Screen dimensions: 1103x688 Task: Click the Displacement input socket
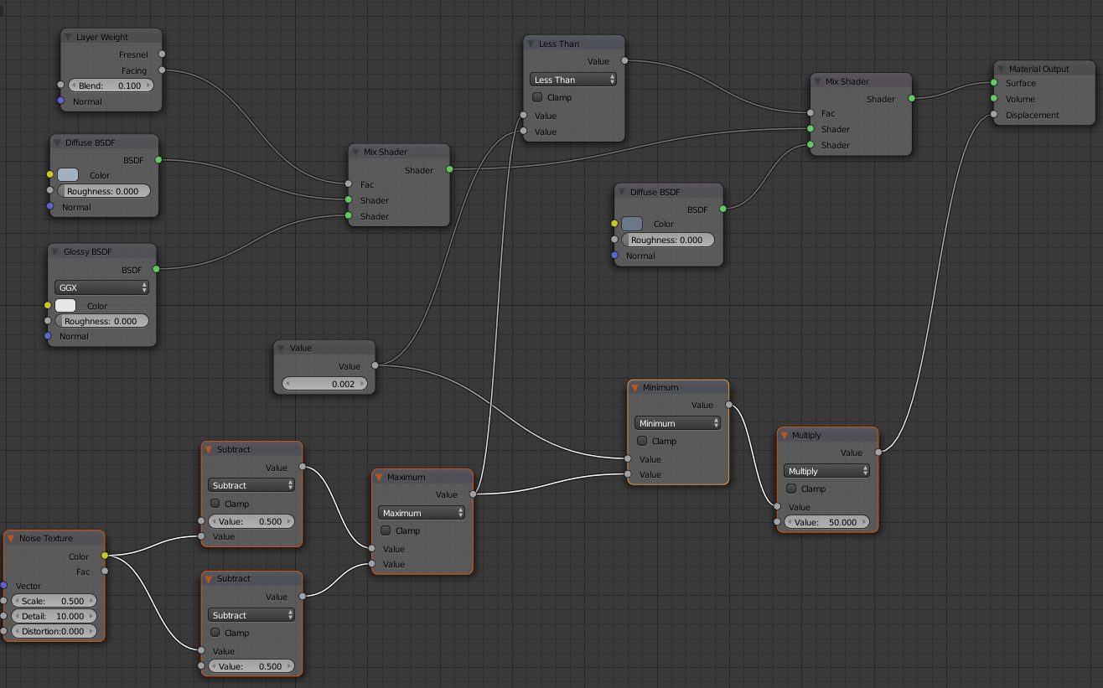(994, 115)
